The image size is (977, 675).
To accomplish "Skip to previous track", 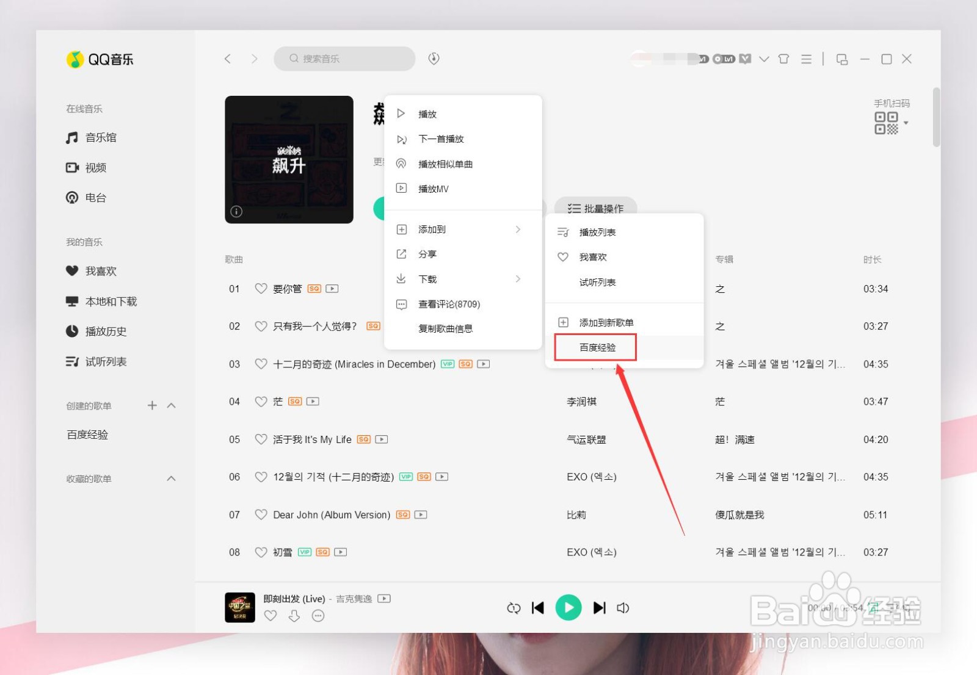I will tap(538, 608).
